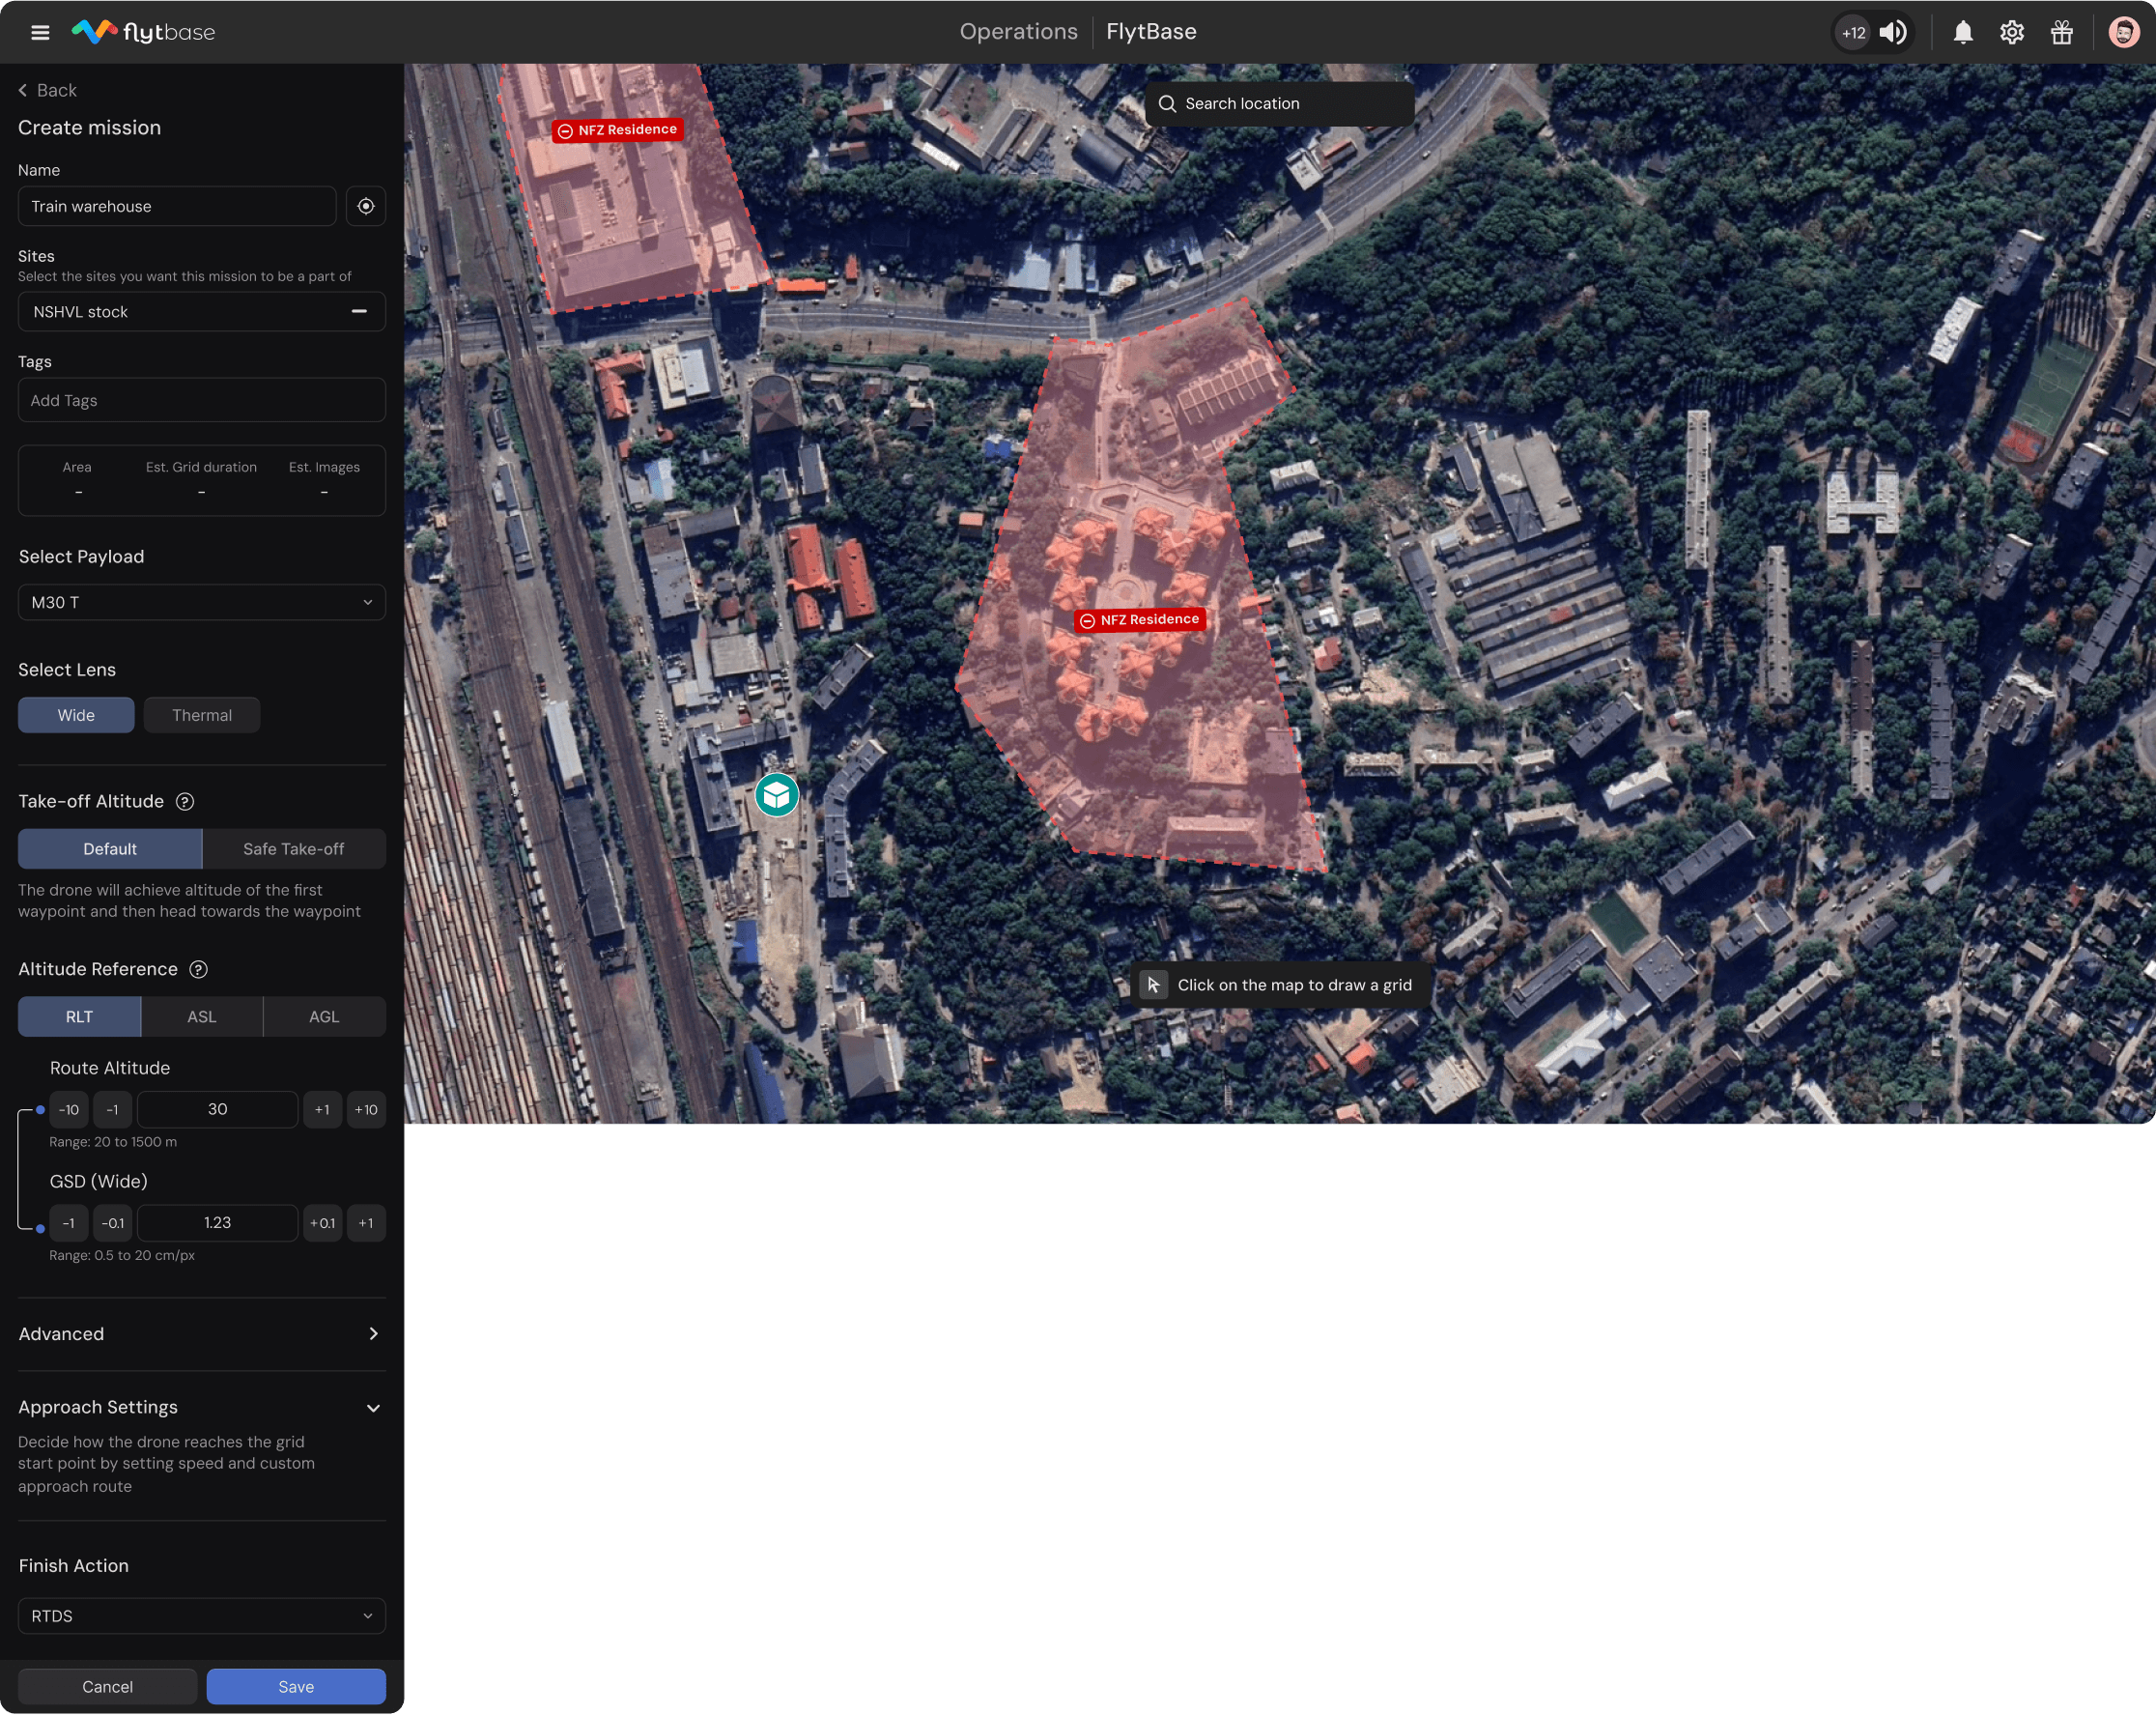Screen dimensions: 2156x1715
Task: Select the Thermal lens option
Action: coord(201,715)
